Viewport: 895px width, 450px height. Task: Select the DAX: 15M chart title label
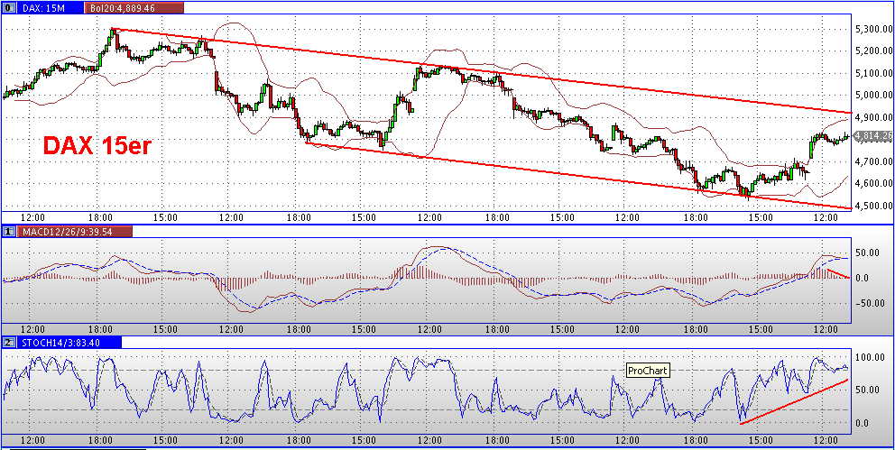tap(49, 8)
